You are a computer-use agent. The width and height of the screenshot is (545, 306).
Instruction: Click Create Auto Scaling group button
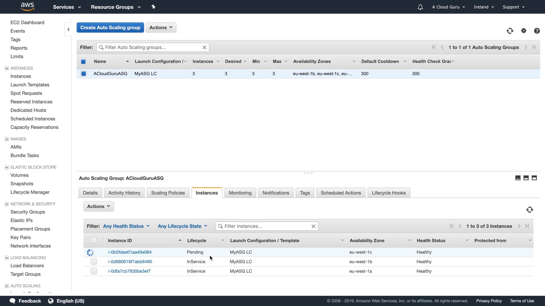[110, 27]
